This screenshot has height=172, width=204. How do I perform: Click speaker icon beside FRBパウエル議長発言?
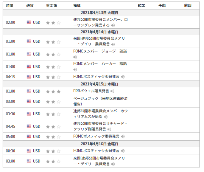112,91
